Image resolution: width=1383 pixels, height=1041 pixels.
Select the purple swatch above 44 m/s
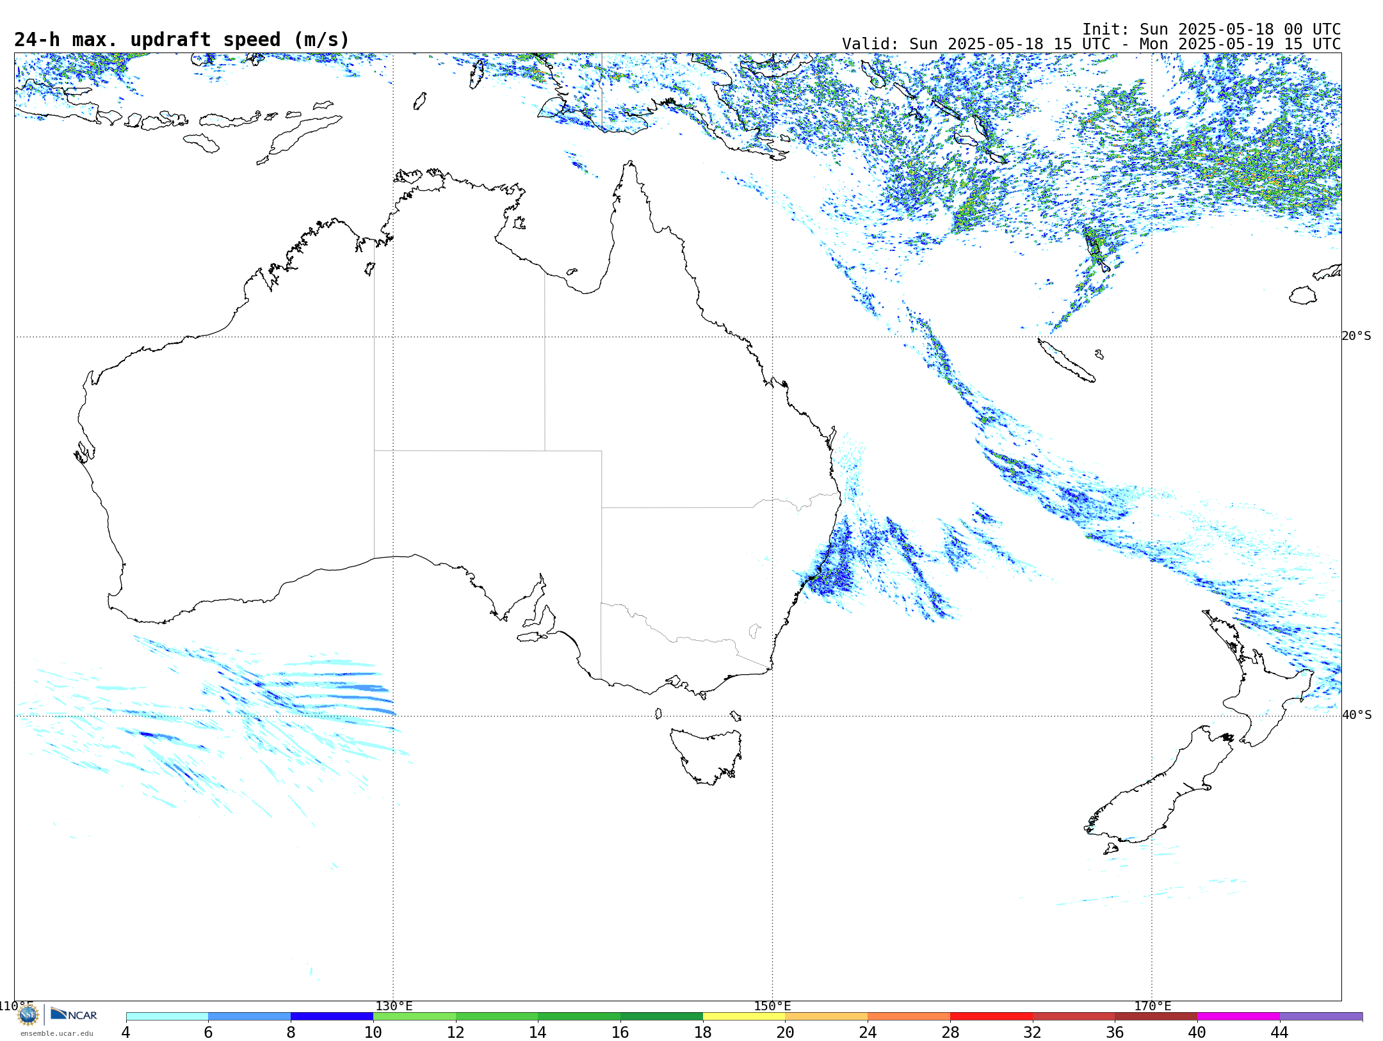pos(1321,1017)
